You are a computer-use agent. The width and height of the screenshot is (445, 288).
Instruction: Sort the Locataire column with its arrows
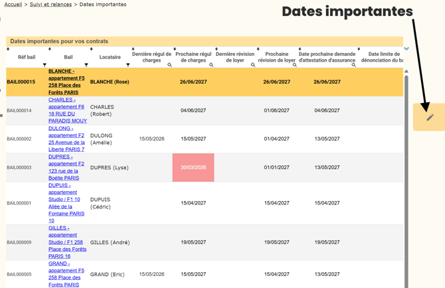point(92,49)
